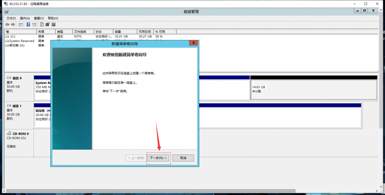Click the disk settings toolbar icon right of properties
This screenshot has height=195, width=385.
point(54,24)
